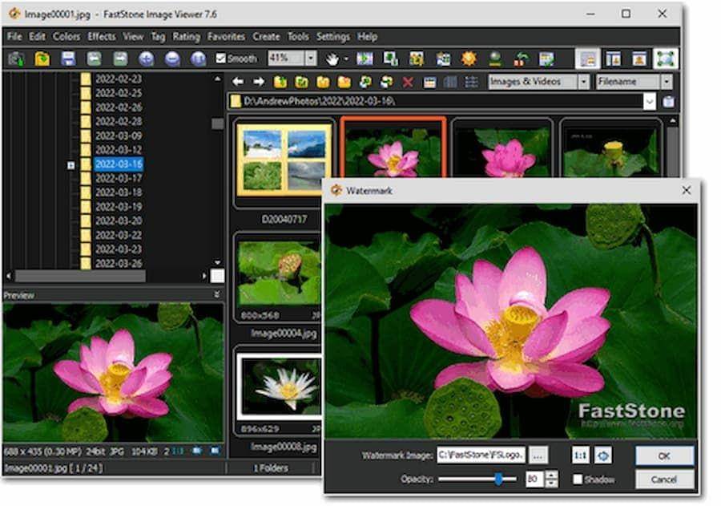This screenshot has height=506, width=721.
Task: Click the Zoom Out toolbar icon
Action: tap(172, 59)
